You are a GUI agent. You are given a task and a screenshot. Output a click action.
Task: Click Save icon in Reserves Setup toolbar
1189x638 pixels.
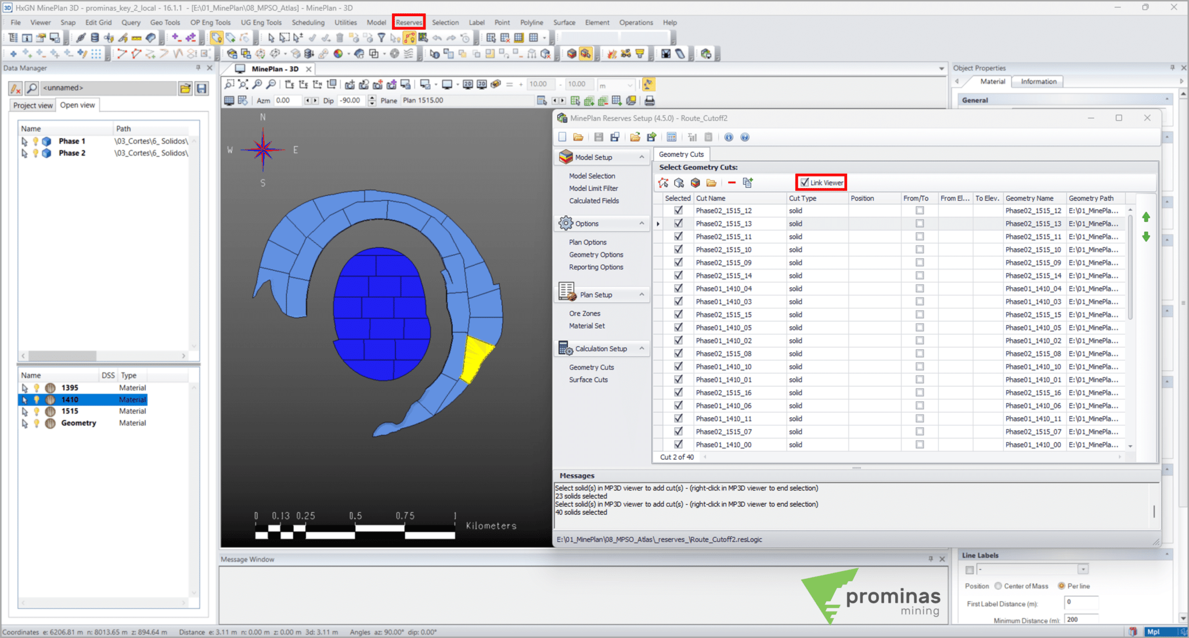(x=599, y=138)
